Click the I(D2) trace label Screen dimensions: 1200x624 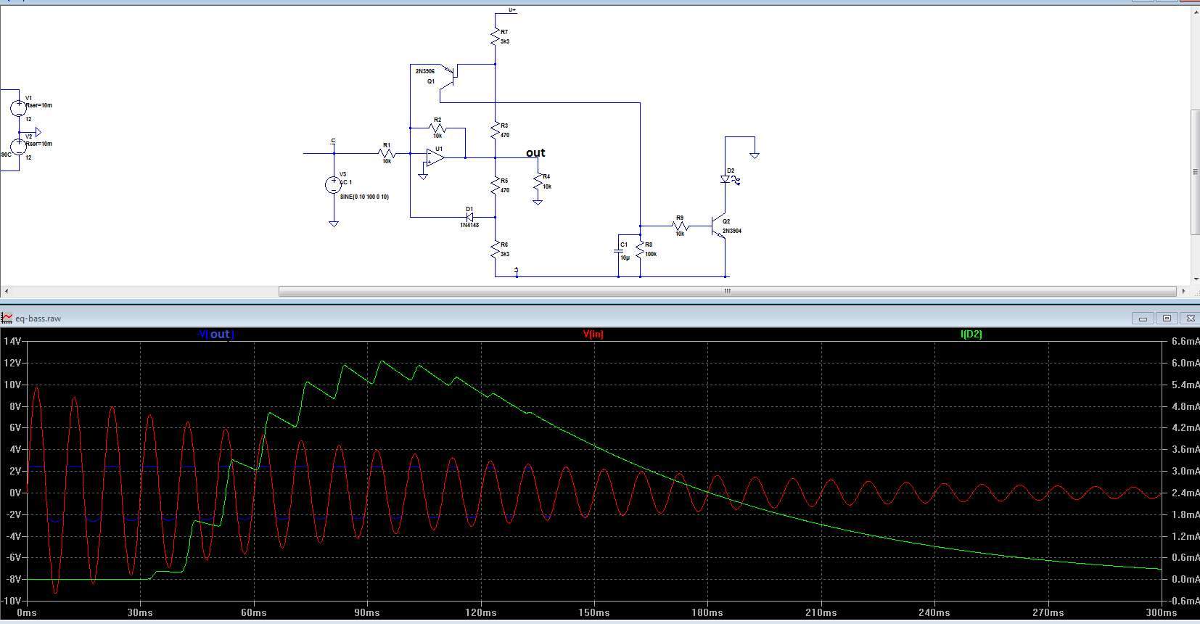(x=971, y=334)
